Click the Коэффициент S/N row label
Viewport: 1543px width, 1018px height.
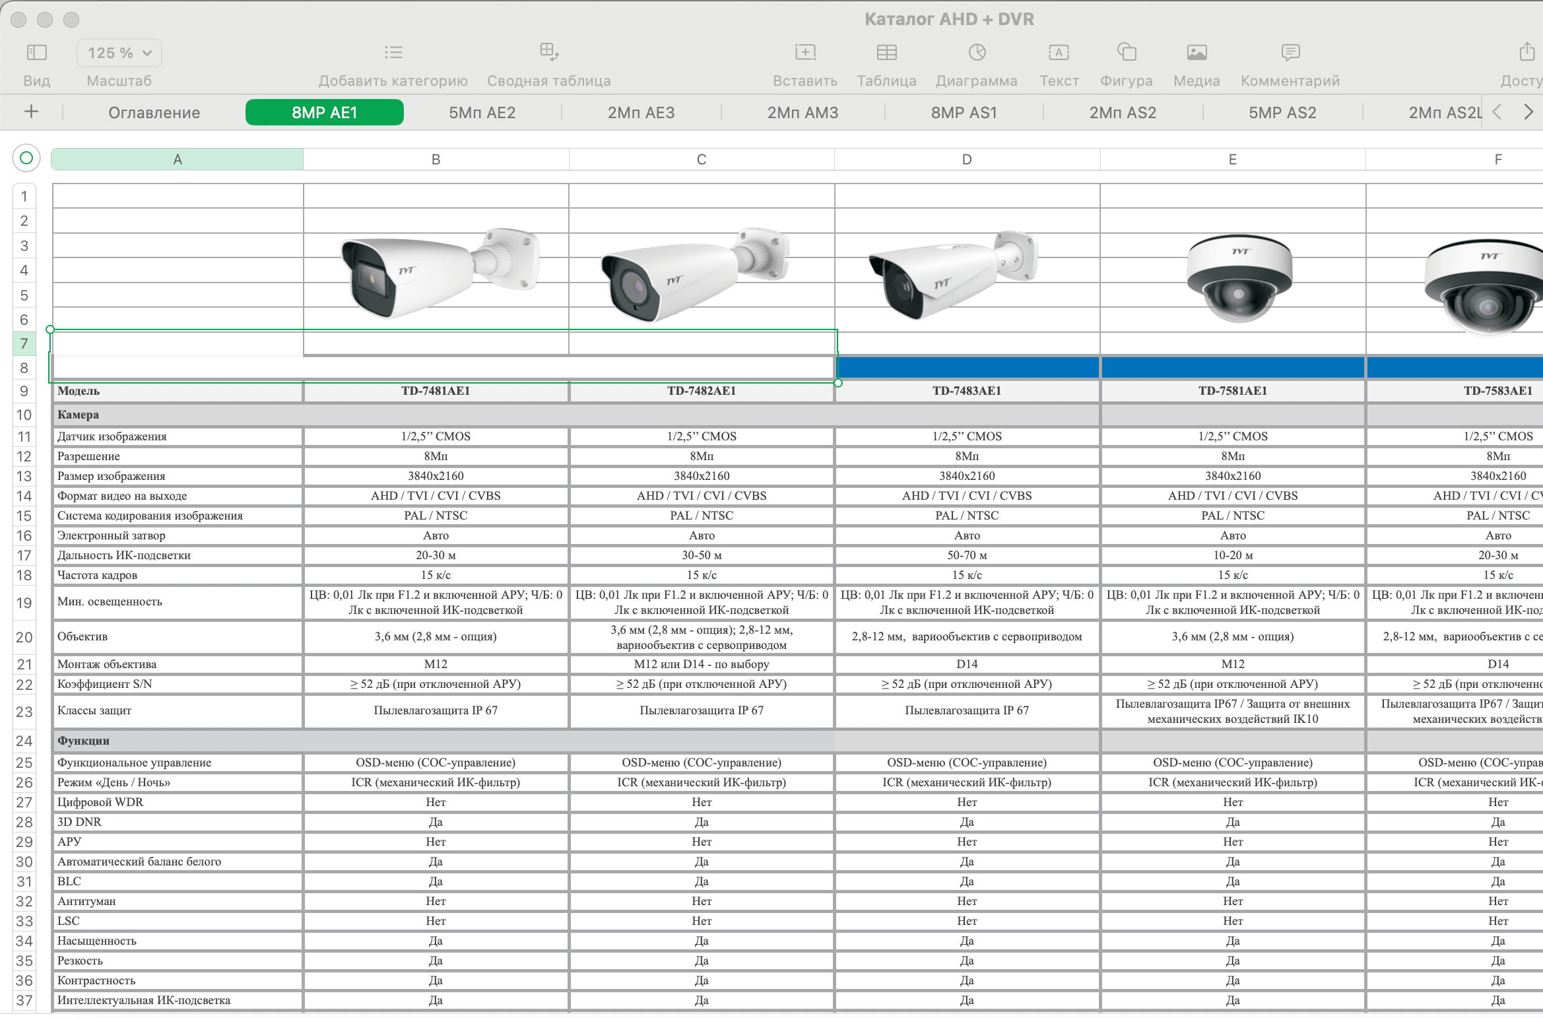click(x=178, y=684)
